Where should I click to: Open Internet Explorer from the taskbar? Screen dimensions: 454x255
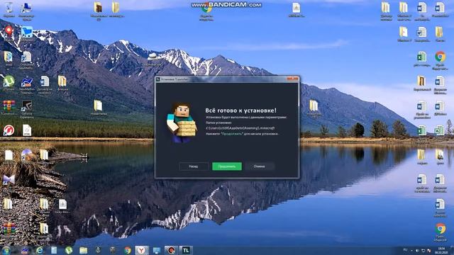(40, 250)
